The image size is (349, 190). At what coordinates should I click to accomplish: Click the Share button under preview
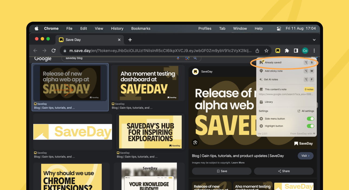pyautogui.click(x=284, y=171)
